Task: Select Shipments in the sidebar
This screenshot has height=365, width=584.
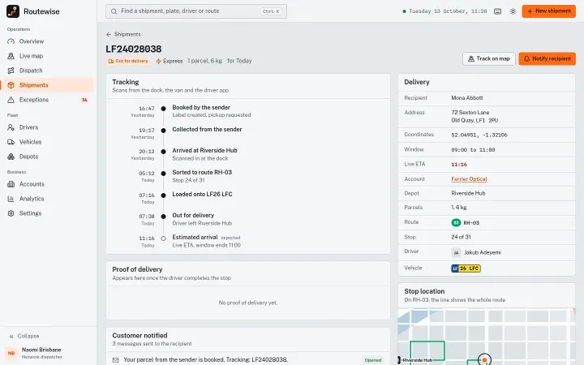Action: (x=47, y=85)
